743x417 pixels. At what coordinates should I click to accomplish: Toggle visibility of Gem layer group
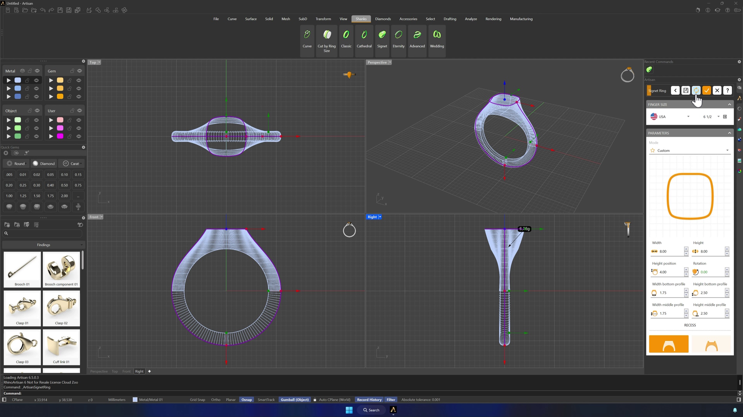click(79, 71)
